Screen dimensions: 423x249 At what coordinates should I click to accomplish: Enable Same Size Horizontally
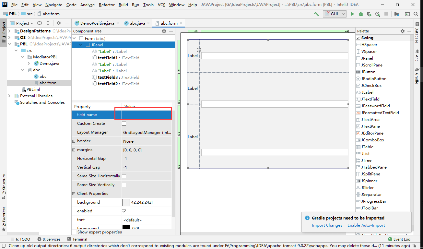click(124, 176)
